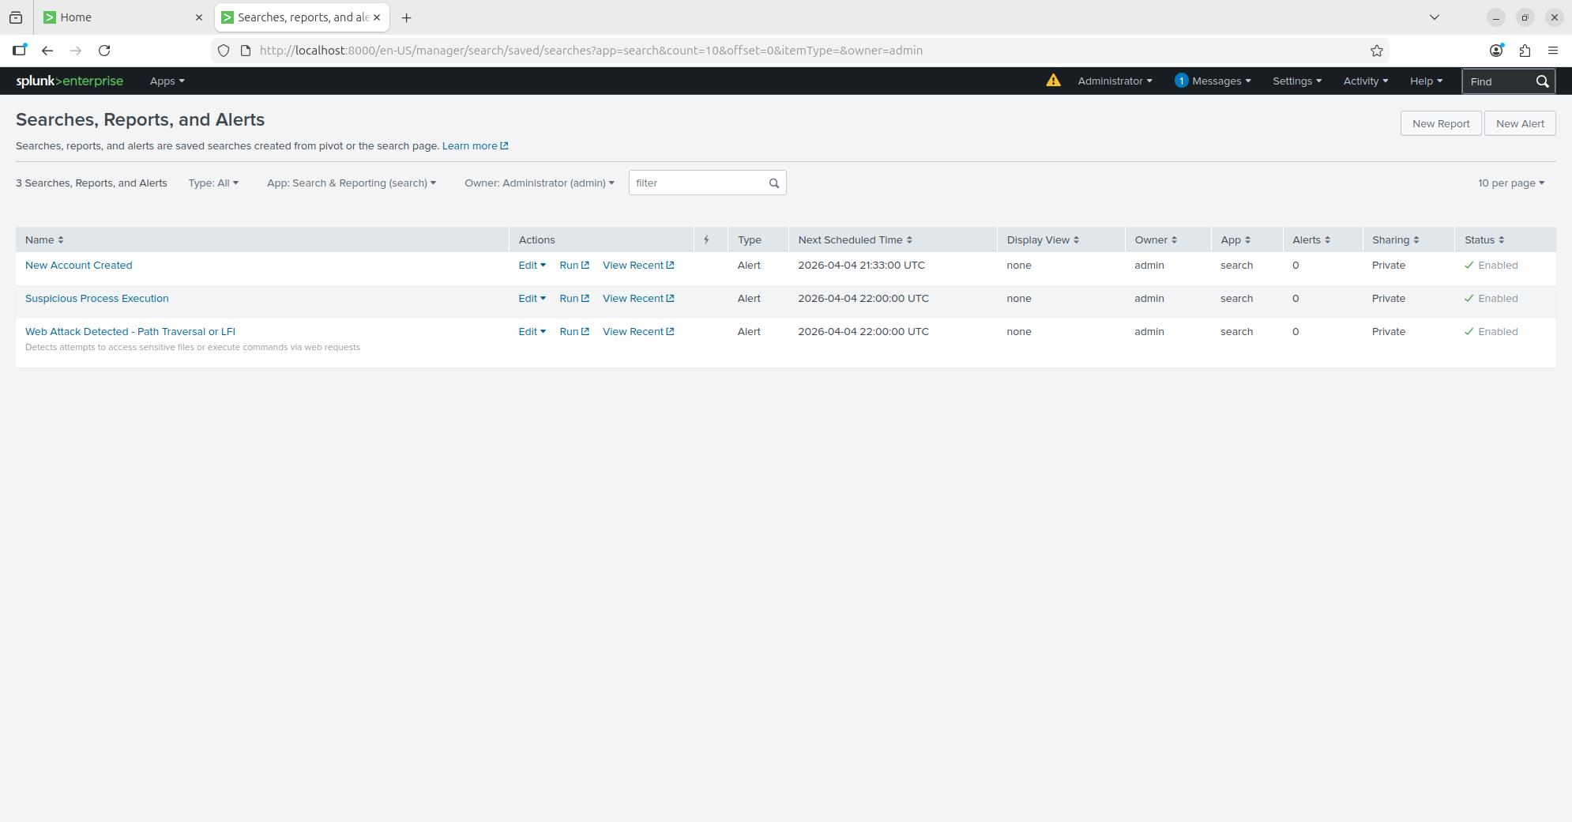Screen dimensions: 1572x822
Task: Sort by Display View column
Action: 1043,240
